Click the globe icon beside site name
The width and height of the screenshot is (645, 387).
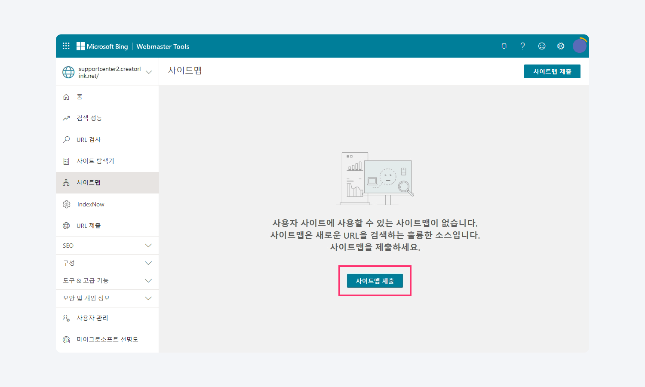(68, 72)
